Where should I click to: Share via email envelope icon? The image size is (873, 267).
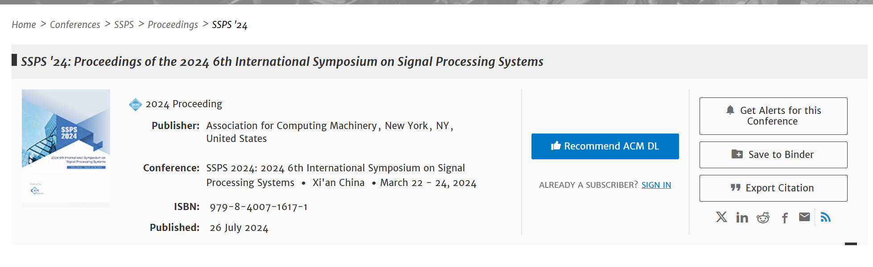[804, 217]
